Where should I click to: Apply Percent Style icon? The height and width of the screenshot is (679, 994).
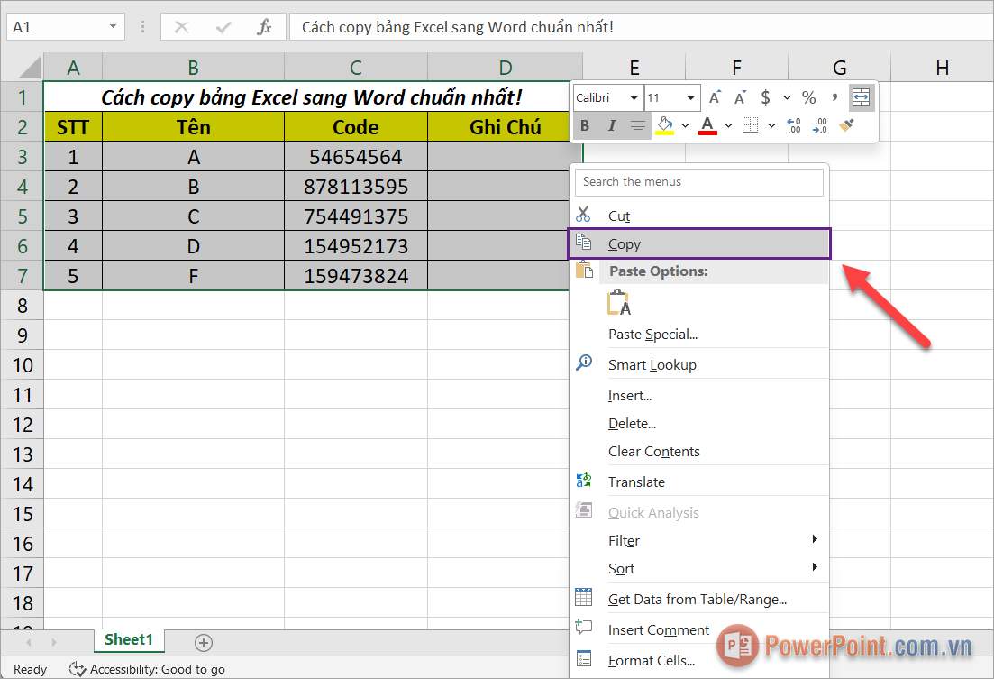(809, 97)
